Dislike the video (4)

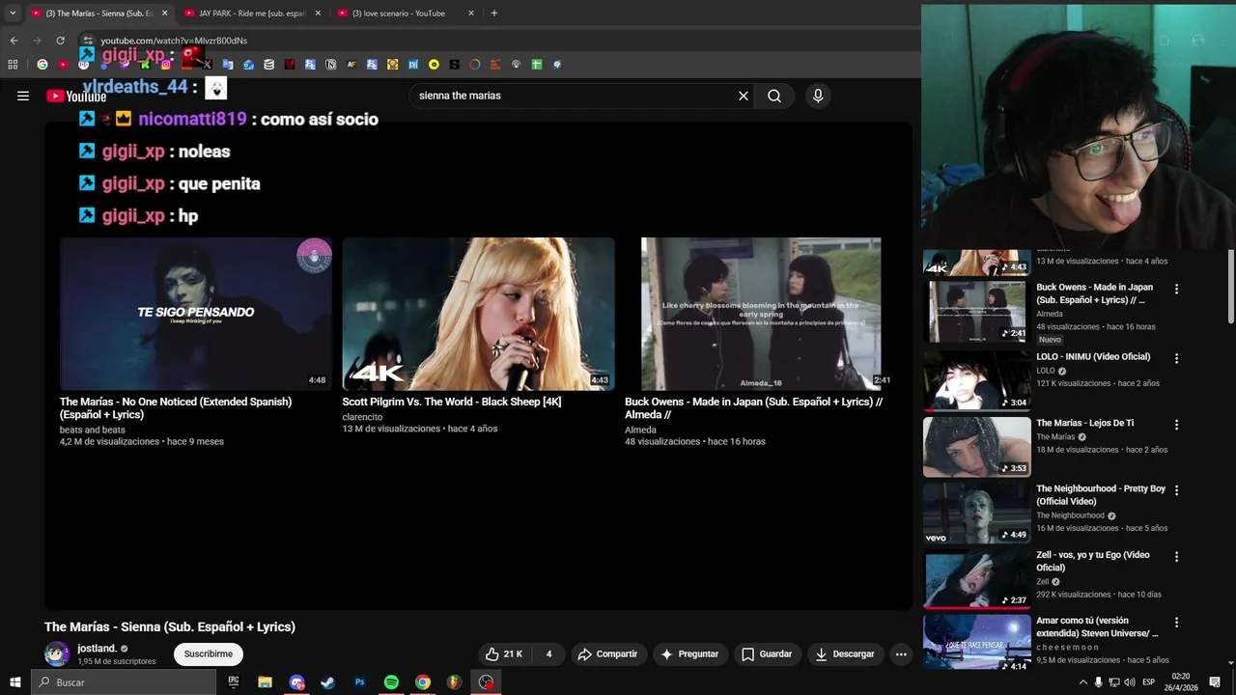pyautogui.click(x=548, y=653)
